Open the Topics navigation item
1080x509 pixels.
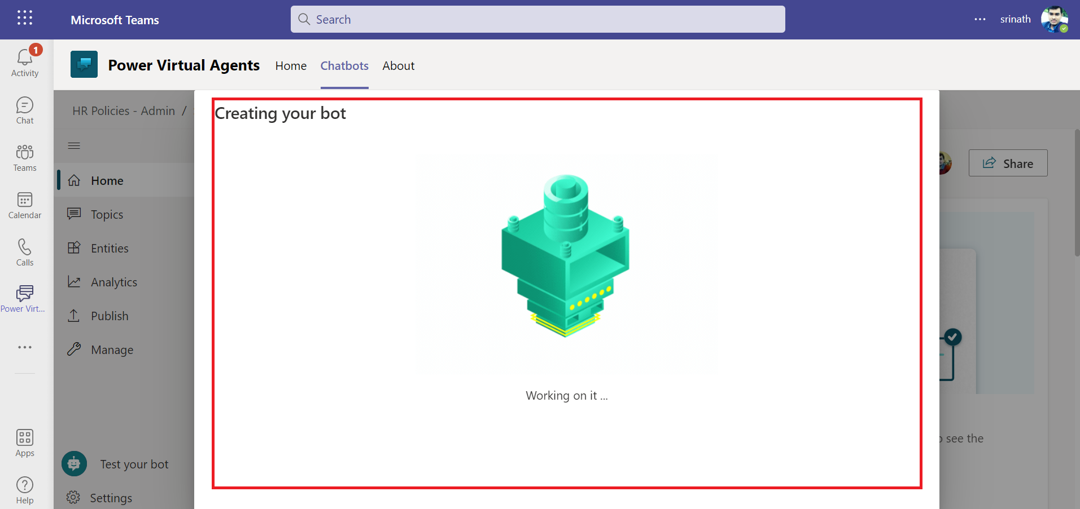[x=107, y=215]
